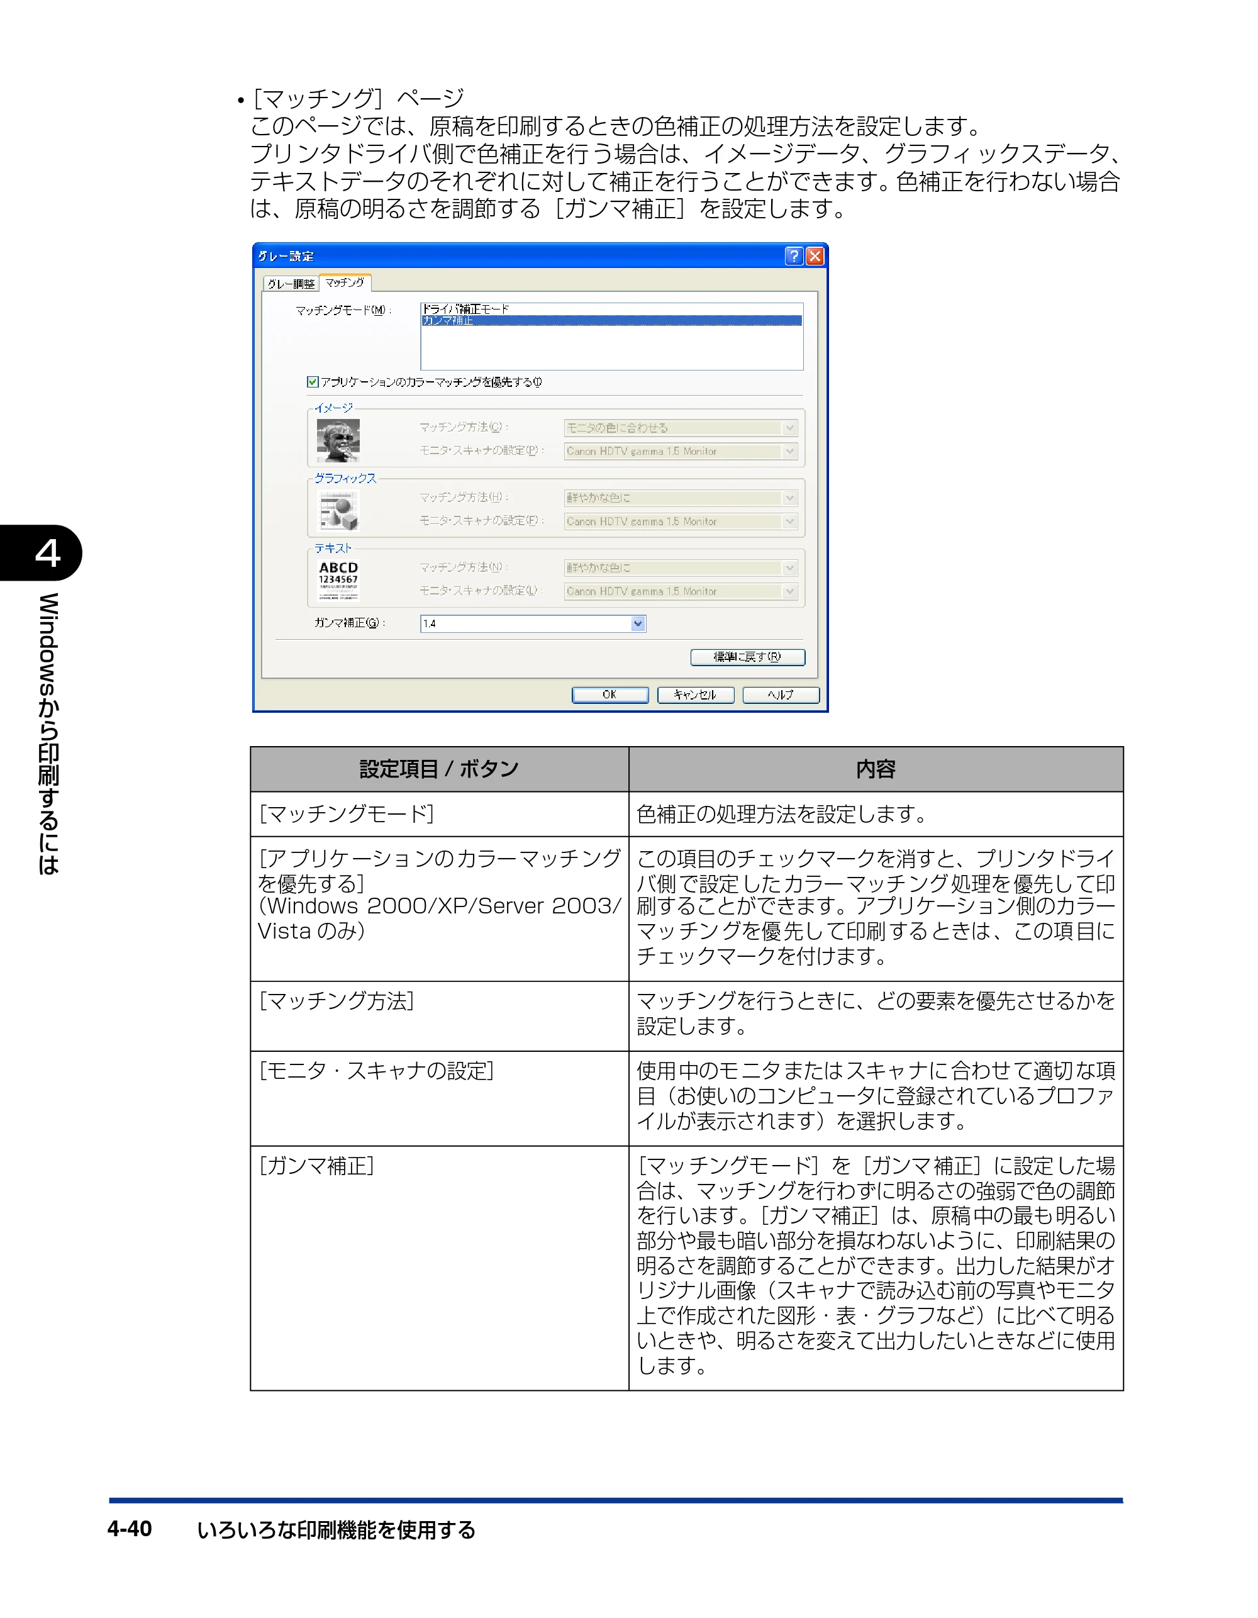Screen dimensions: 1258x1618
Task: Click the help question mark icon in title bar
Action: (x=793, y=256)
